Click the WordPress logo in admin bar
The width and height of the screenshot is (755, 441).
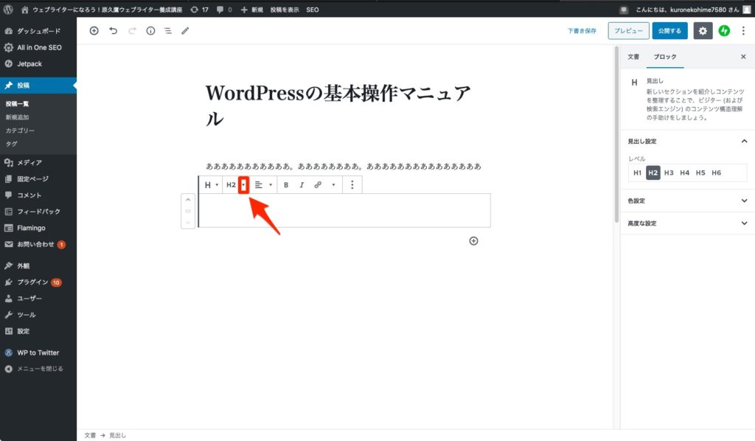tap(8, 9)
